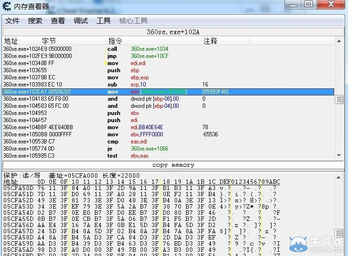Click hex row address 05CFA56D
The height and width of the screenshot is (256, 348).
tap(19, 225)
